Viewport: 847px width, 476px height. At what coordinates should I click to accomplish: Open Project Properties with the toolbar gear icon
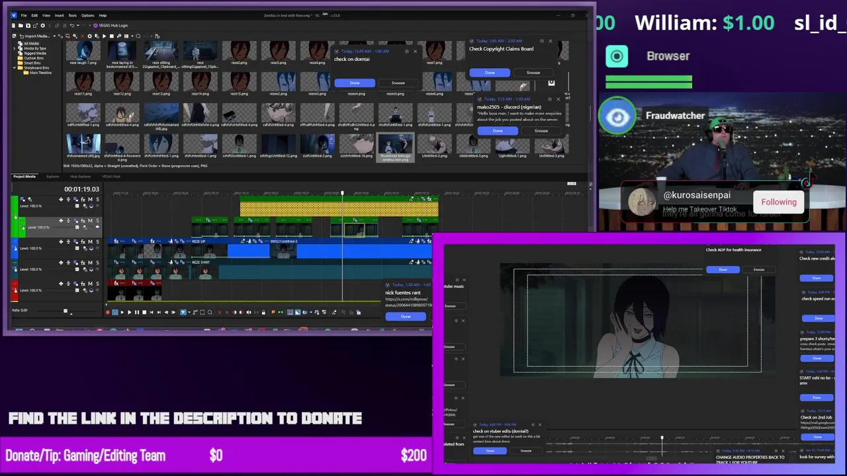tap(43, 25)
